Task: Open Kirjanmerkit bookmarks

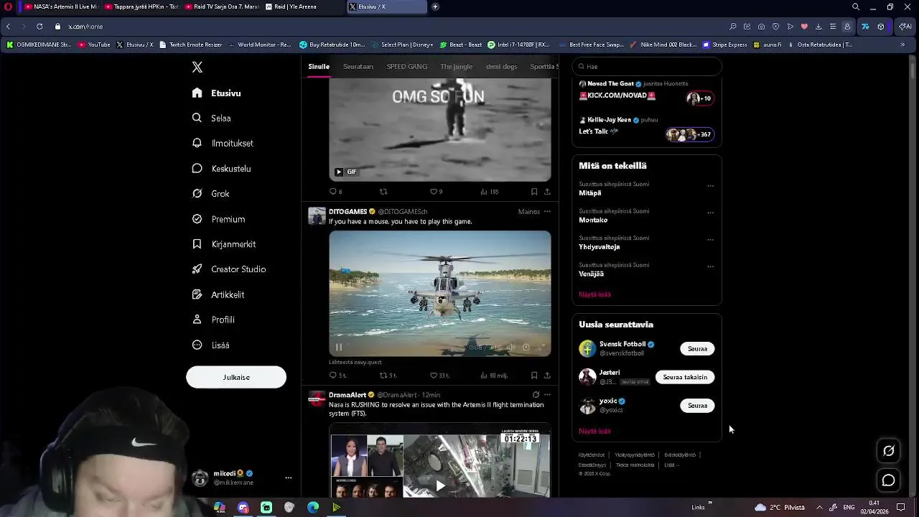Action: (224, 244)
